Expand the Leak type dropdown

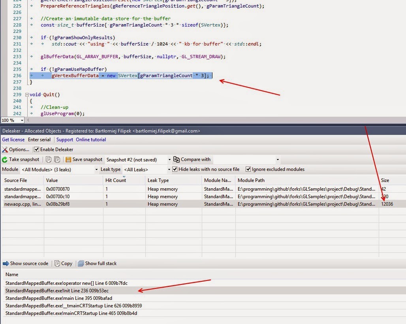[169, 170]
